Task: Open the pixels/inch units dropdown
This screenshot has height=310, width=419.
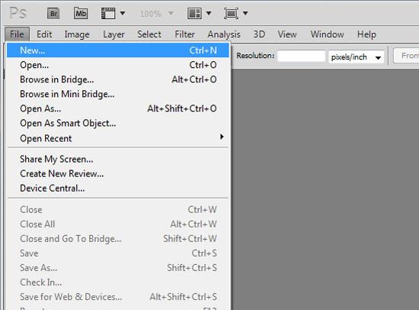Action: point(357,57)
